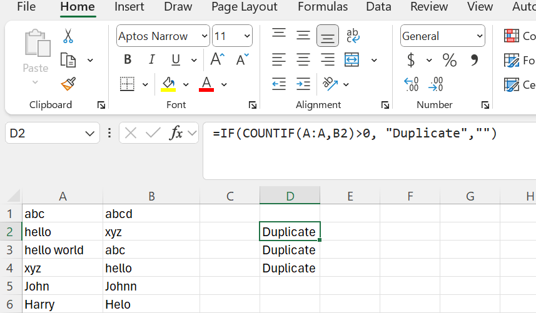Select Bottom Align icon
This screenshot has width=536, height=313.
click(328, 36)
